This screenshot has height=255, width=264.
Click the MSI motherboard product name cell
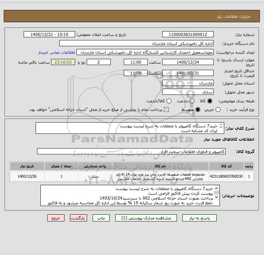(x=160, y=176)
